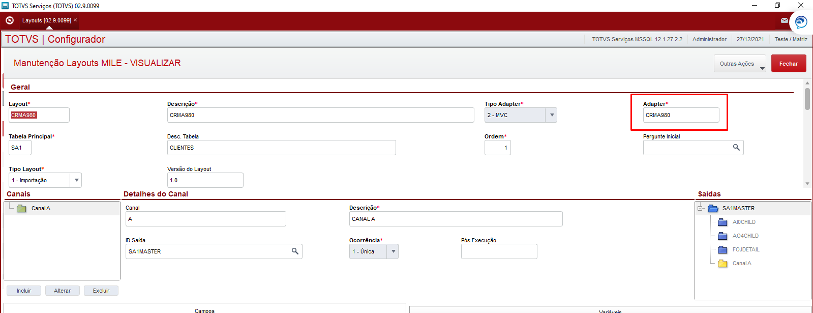The height and width of the screenshot is (313, 813).
Task: Click the Alterar button
Action: [63, 291]
